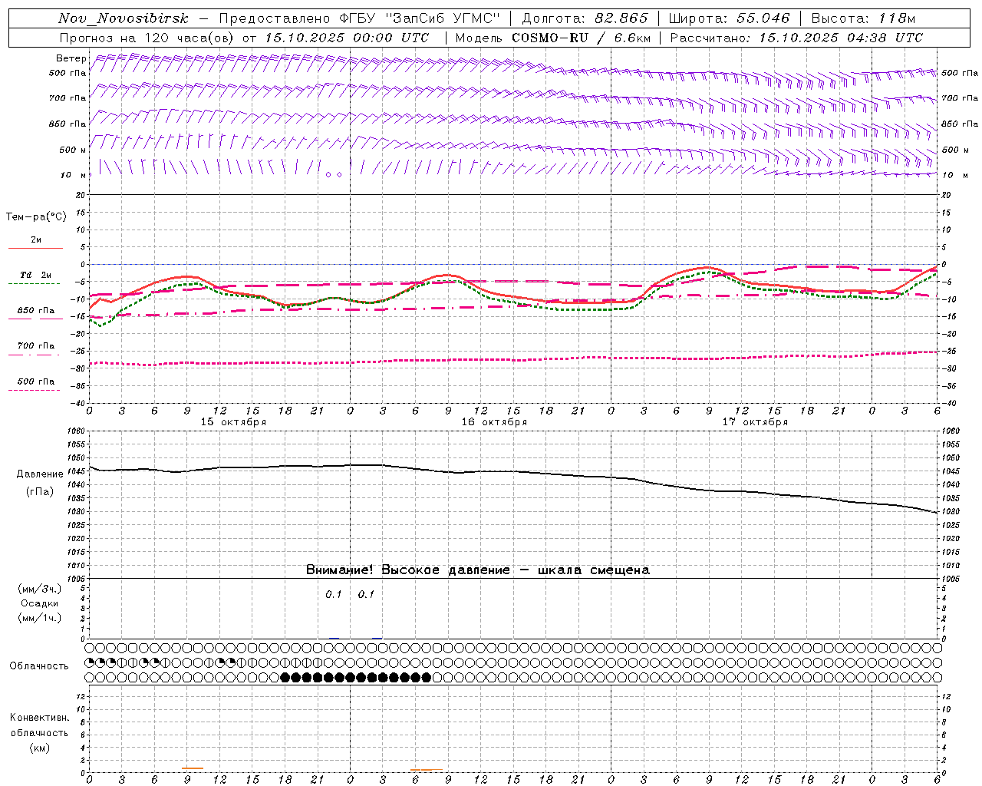Click the 17 октября date label
The width and height of the screenshot is (982, 786).
(755, 422)
